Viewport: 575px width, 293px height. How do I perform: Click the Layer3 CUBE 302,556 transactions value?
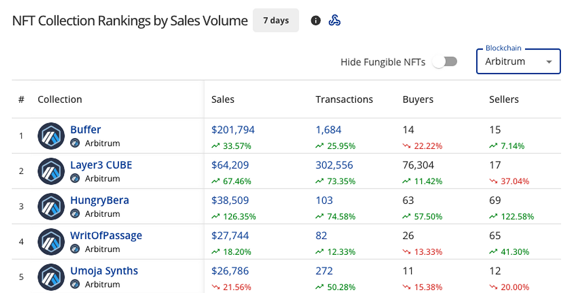(x=334, y=165)
